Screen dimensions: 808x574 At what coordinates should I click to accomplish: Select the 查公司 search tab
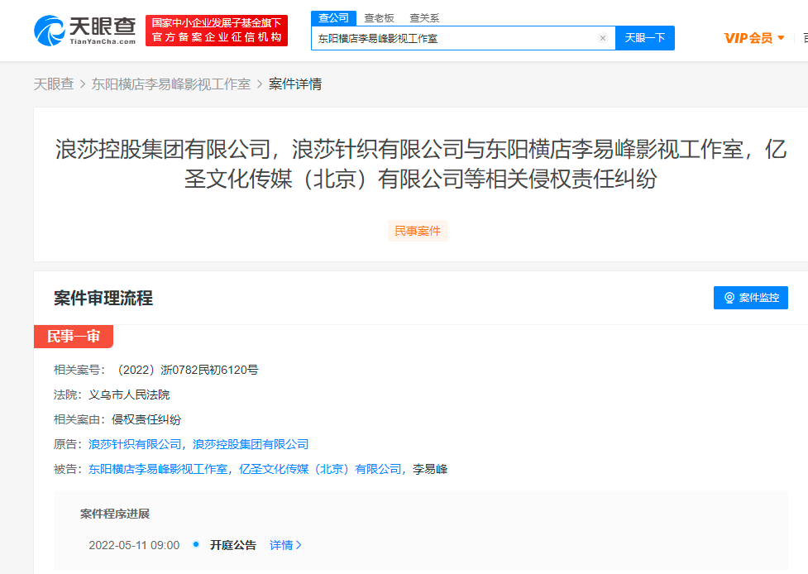click(333, 18)
